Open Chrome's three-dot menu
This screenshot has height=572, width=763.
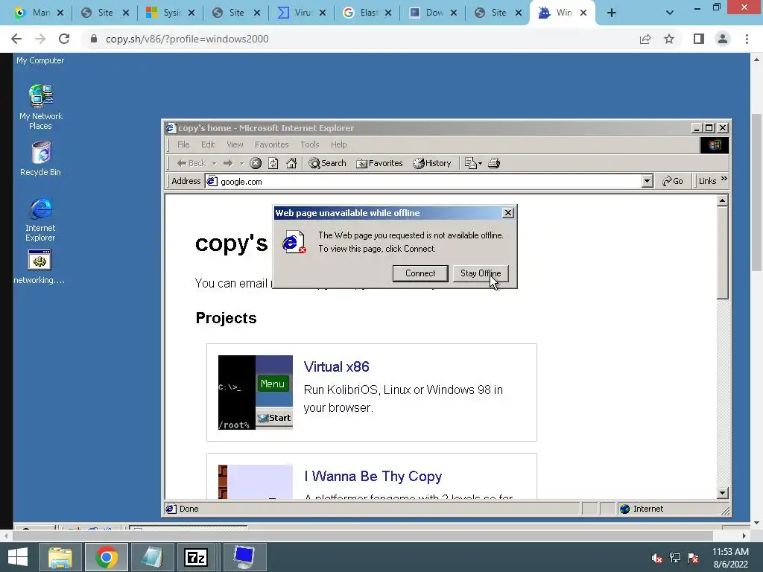tap(747, 39)
